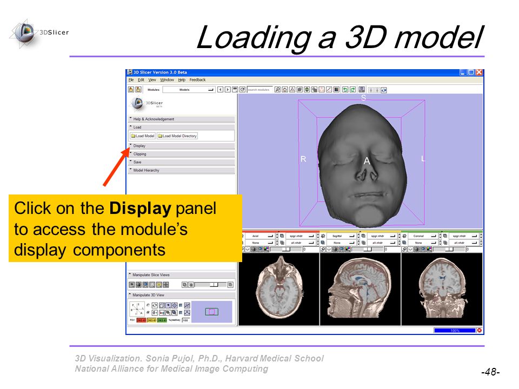Click the previous module arrow icon

[x=220, y=90]
